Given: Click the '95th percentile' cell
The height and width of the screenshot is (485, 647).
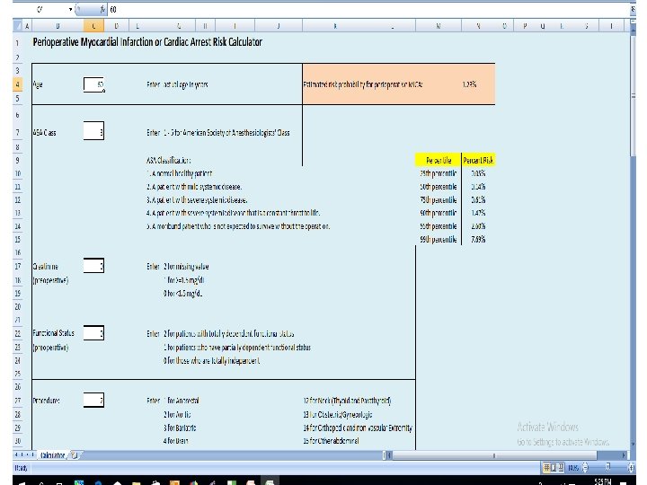Looking at the screenshot, I should 439,226.
